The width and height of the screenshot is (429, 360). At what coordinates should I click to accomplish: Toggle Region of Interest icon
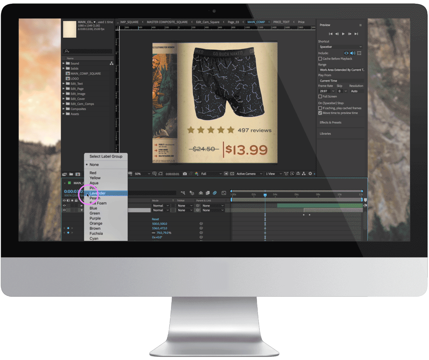click(226, 174)
